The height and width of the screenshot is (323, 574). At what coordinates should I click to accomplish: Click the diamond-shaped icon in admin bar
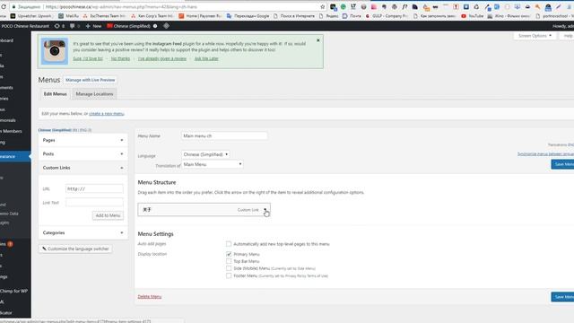coord(166,26)
